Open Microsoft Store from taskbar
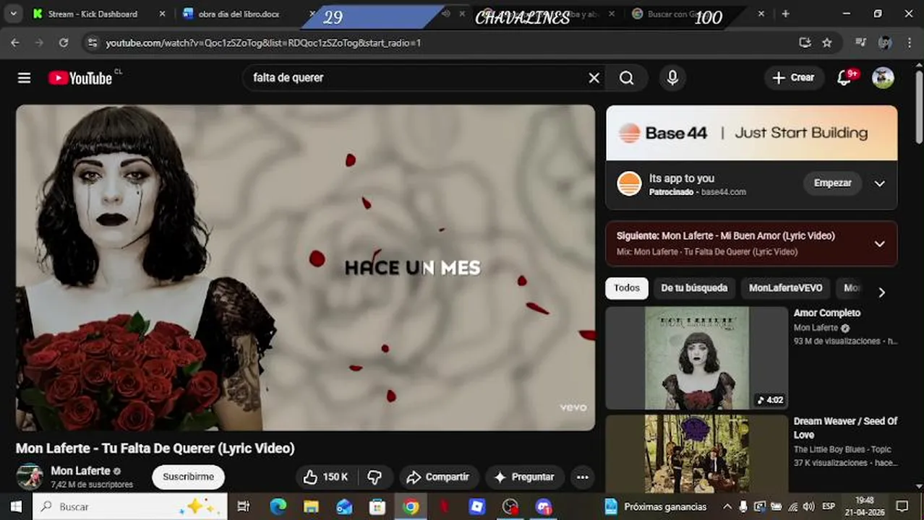This screenshot has height=520, width=924. point(377,507)
